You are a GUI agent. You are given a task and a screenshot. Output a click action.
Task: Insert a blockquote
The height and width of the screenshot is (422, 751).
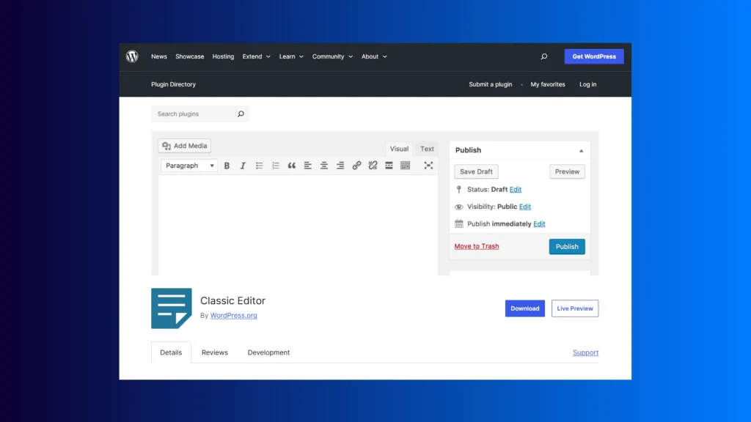point(291,166)
